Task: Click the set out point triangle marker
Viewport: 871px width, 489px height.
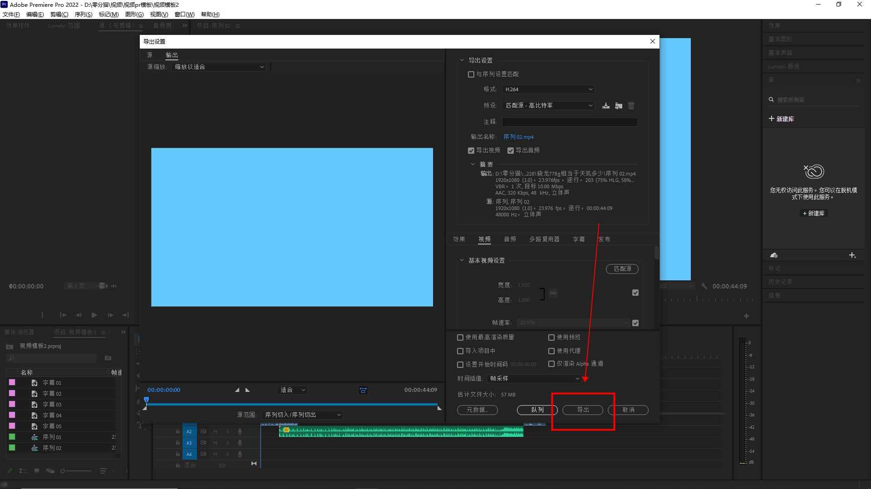Action: [247, 390]
